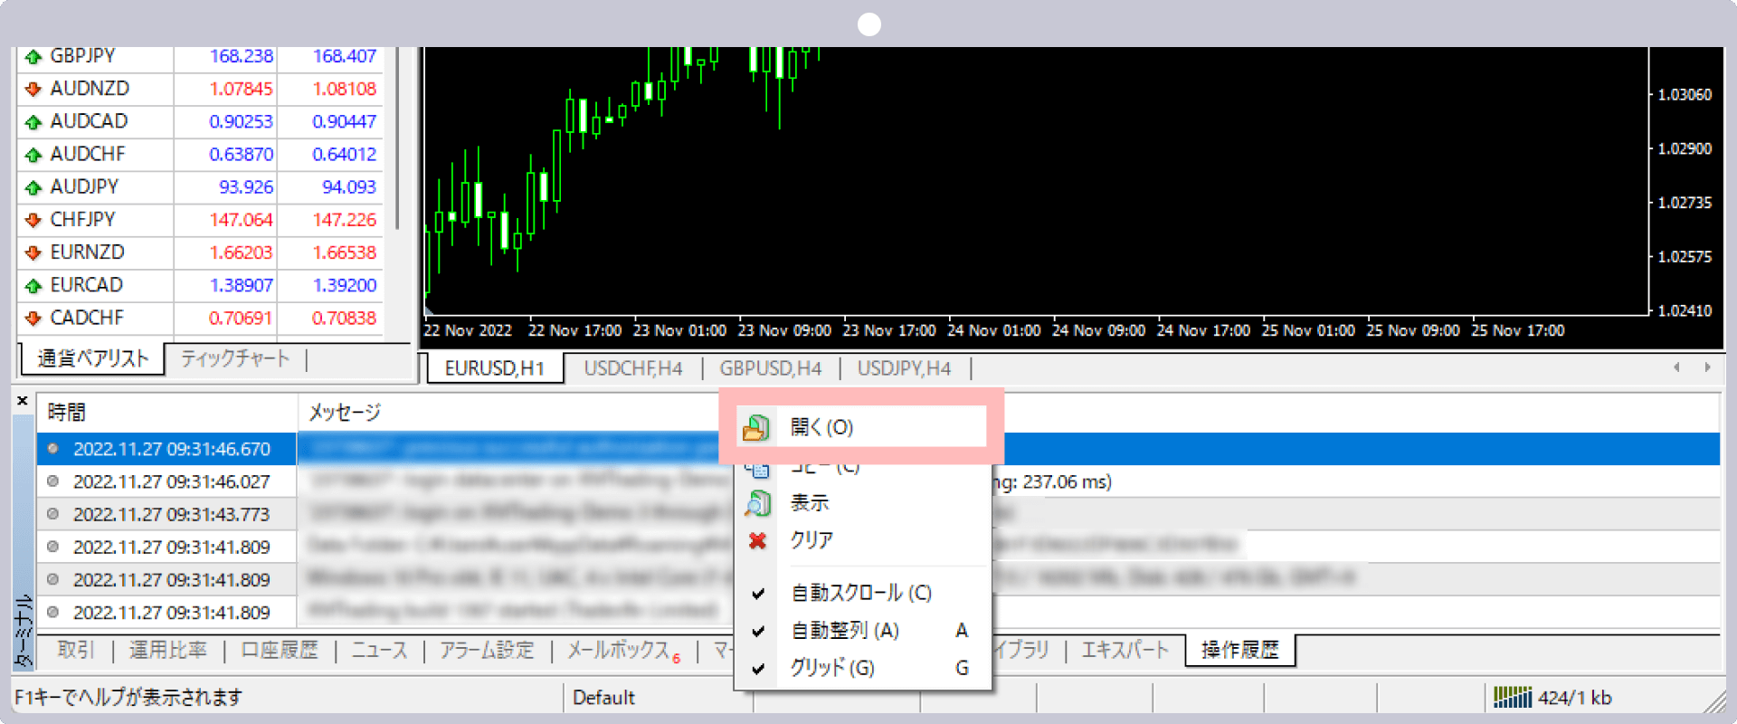Click the EURNZD down arrow icon
Screen dimensions: 1737x724
pos(33,252)
